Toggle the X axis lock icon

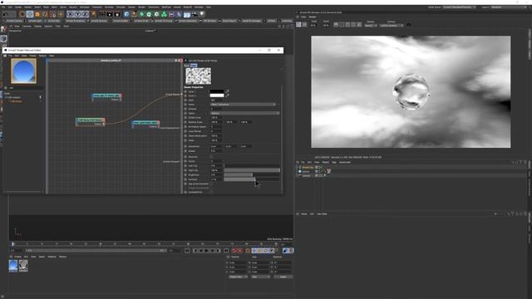70,14
